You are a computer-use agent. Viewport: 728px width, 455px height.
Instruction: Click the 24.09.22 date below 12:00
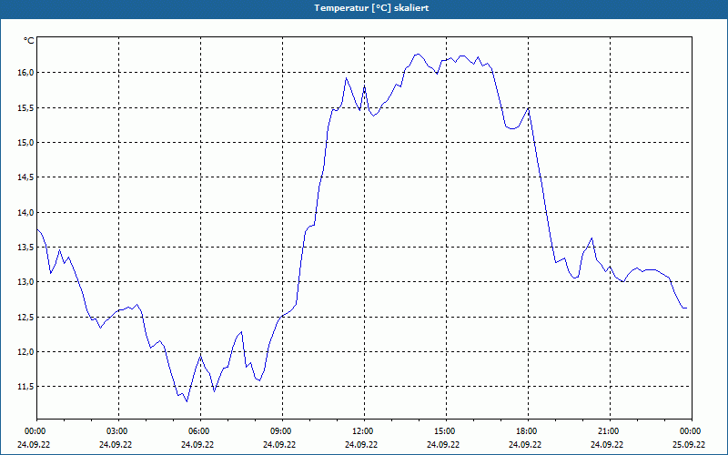click(361, 444)
